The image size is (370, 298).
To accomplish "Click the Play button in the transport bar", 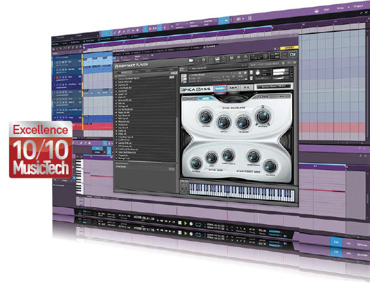I will click(x=186, y=223).
